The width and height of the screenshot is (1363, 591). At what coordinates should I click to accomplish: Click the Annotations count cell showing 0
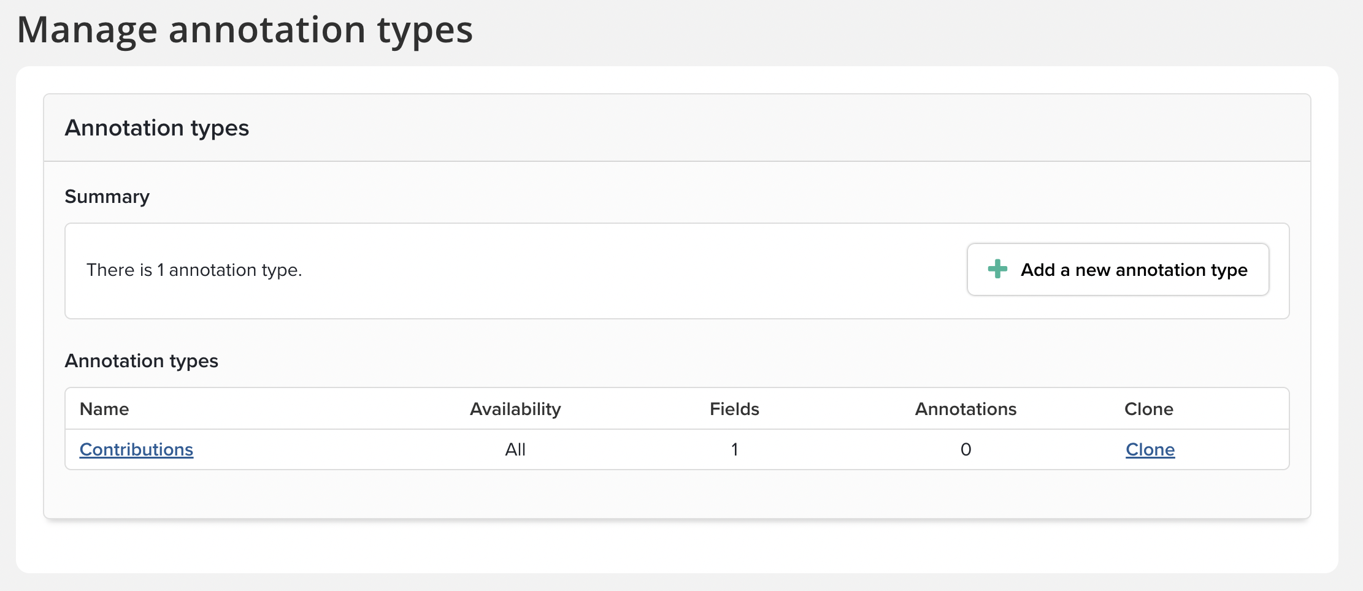(x=966, y=449)
